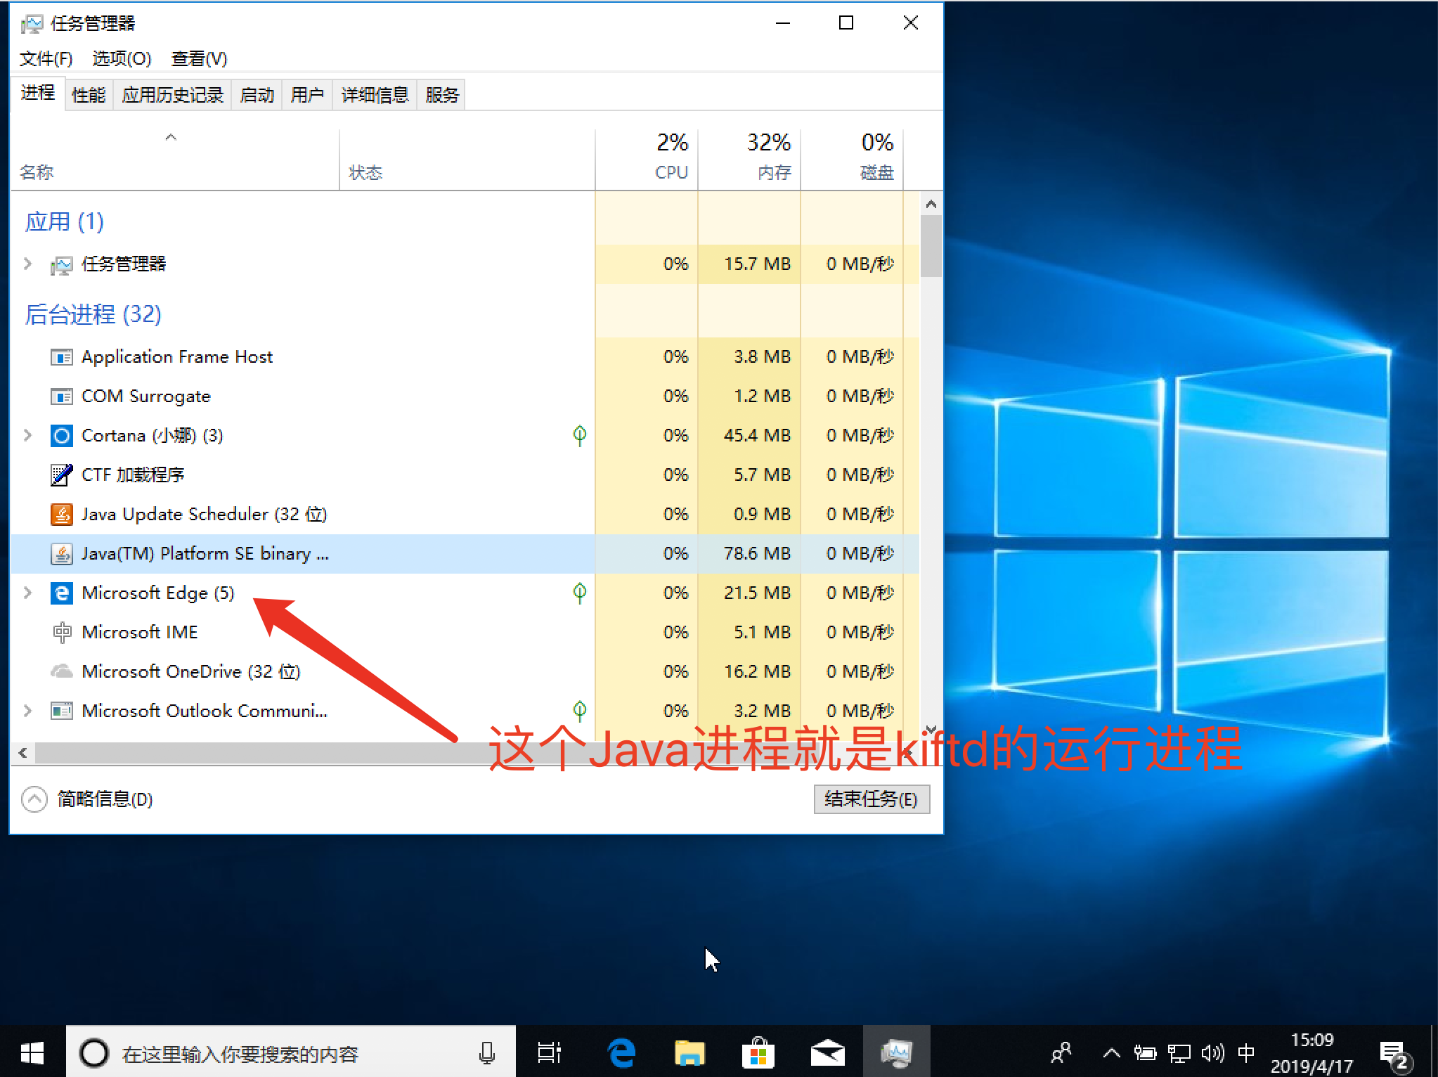Click the CTF 加载程序 icon
This screenshot has width=1438, height=1077.
(62, 475)
